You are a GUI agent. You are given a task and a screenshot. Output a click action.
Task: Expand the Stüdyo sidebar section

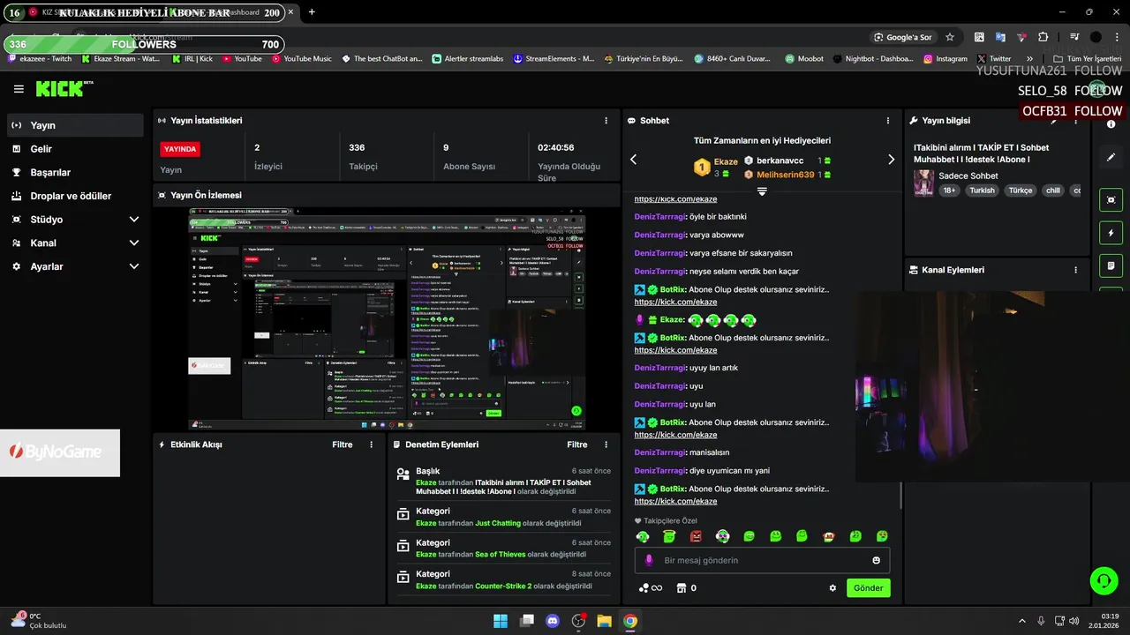tap(75, 219)
